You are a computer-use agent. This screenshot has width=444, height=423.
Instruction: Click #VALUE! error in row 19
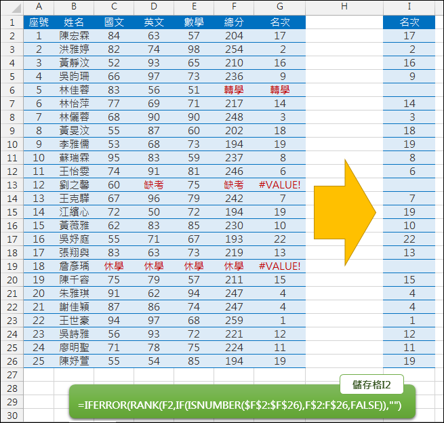point(280,266)
